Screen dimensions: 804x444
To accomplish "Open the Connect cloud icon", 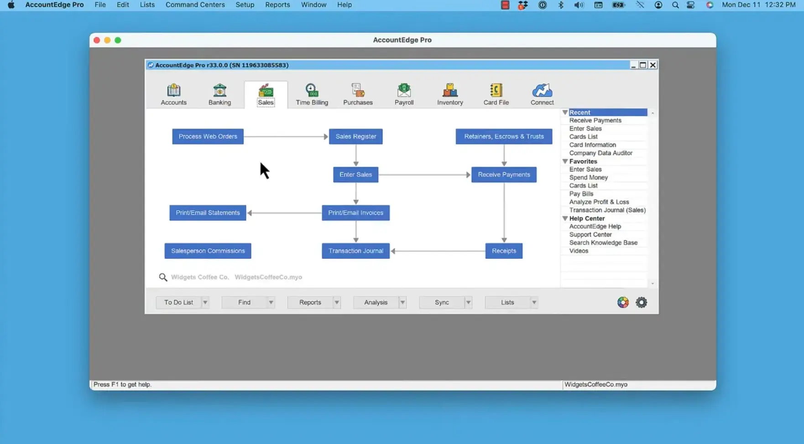I will click(542, 90).
